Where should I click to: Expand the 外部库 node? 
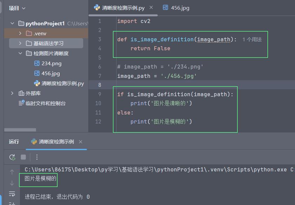pyautogui.click(x=12, y=93)
